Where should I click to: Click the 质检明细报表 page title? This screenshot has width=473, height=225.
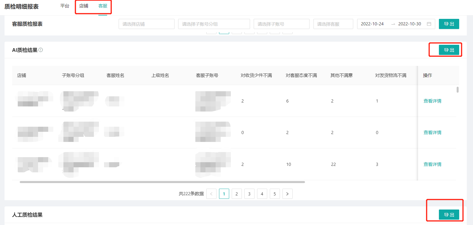point(21,6)
